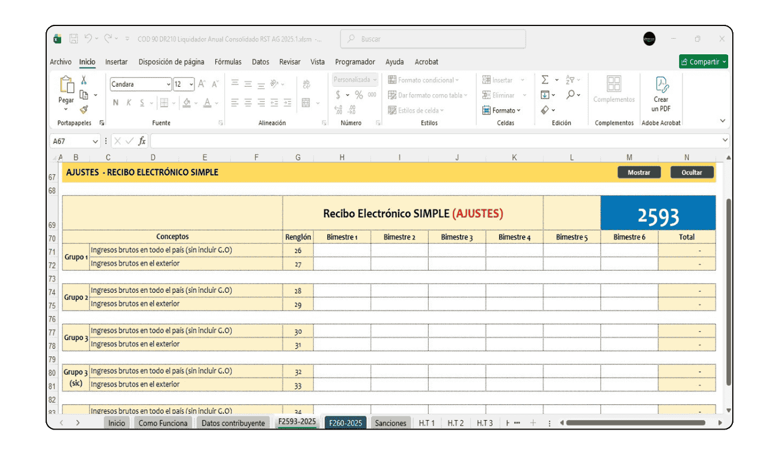Viewport: 779px width, 455px height.
Task: Click the Clear eraser icon
Action: (x=545, y=110)
